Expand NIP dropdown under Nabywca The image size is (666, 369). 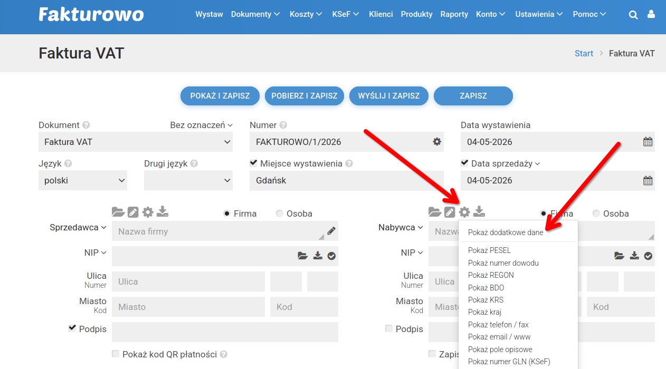(x=412, y=253)
